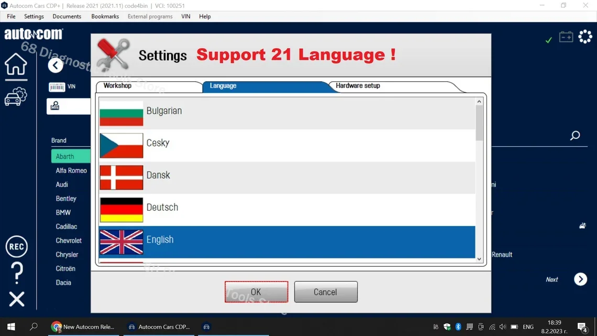Select Chrysler brand

[x=67, y=254]
